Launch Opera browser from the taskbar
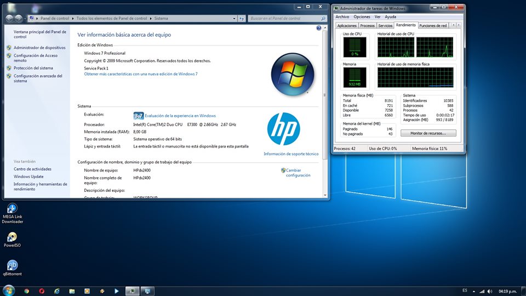Screen dimensions: 526x296 (42, 291)
